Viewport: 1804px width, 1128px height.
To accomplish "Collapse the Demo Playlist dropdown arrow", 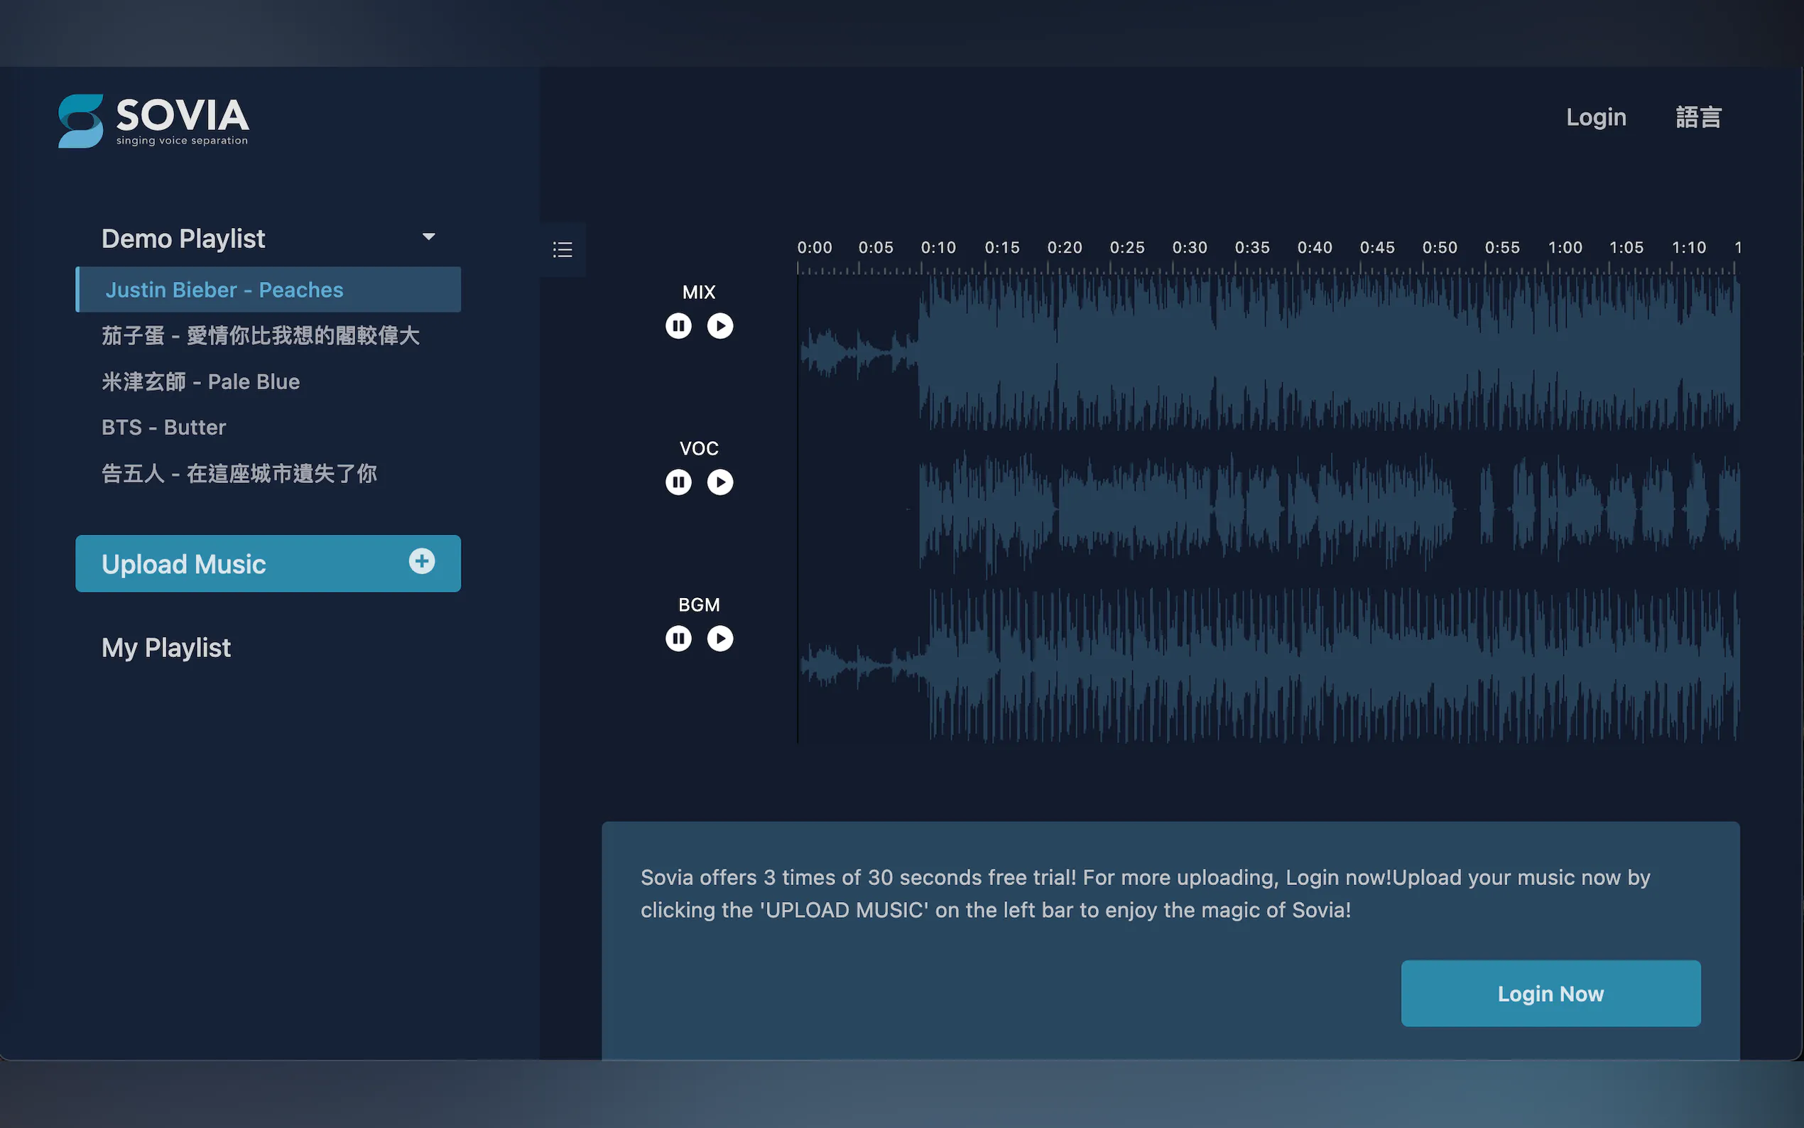I will (429, 237).
